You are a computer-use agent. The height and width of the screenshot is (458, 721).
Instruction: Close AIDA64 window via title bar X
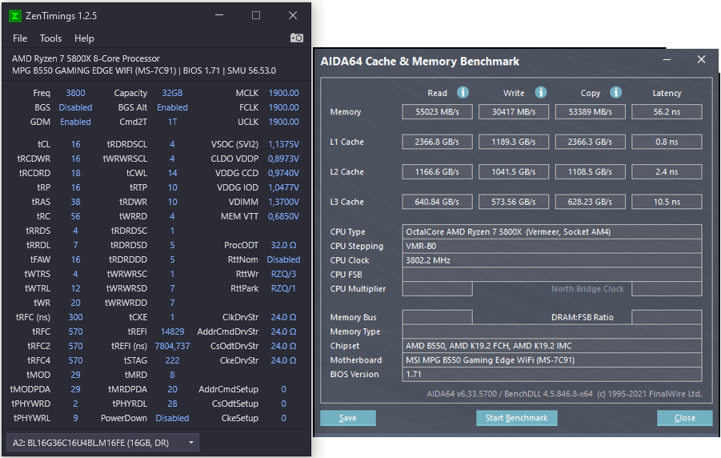coord(701,59)
